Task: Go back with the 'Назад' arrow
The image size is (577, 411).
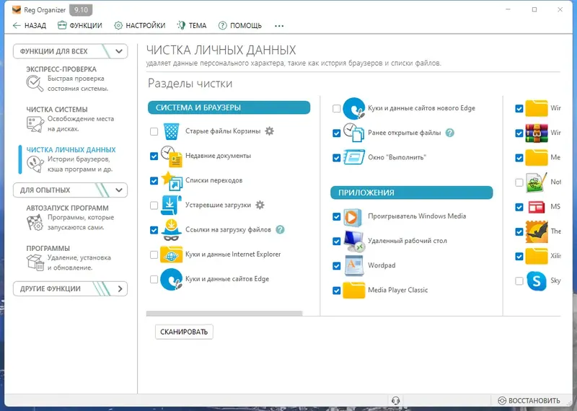Action: tap(30, 25)
